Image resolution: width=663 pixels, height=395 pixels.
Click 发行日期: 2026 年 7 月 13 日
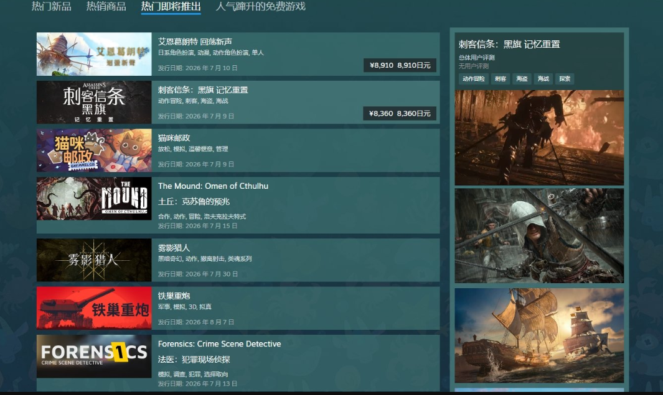pyautogui.click(x=198, y=384)
